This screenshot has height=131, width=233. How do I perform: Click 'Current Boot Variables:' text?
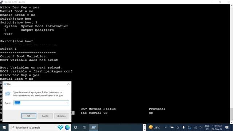coord(24,56)
